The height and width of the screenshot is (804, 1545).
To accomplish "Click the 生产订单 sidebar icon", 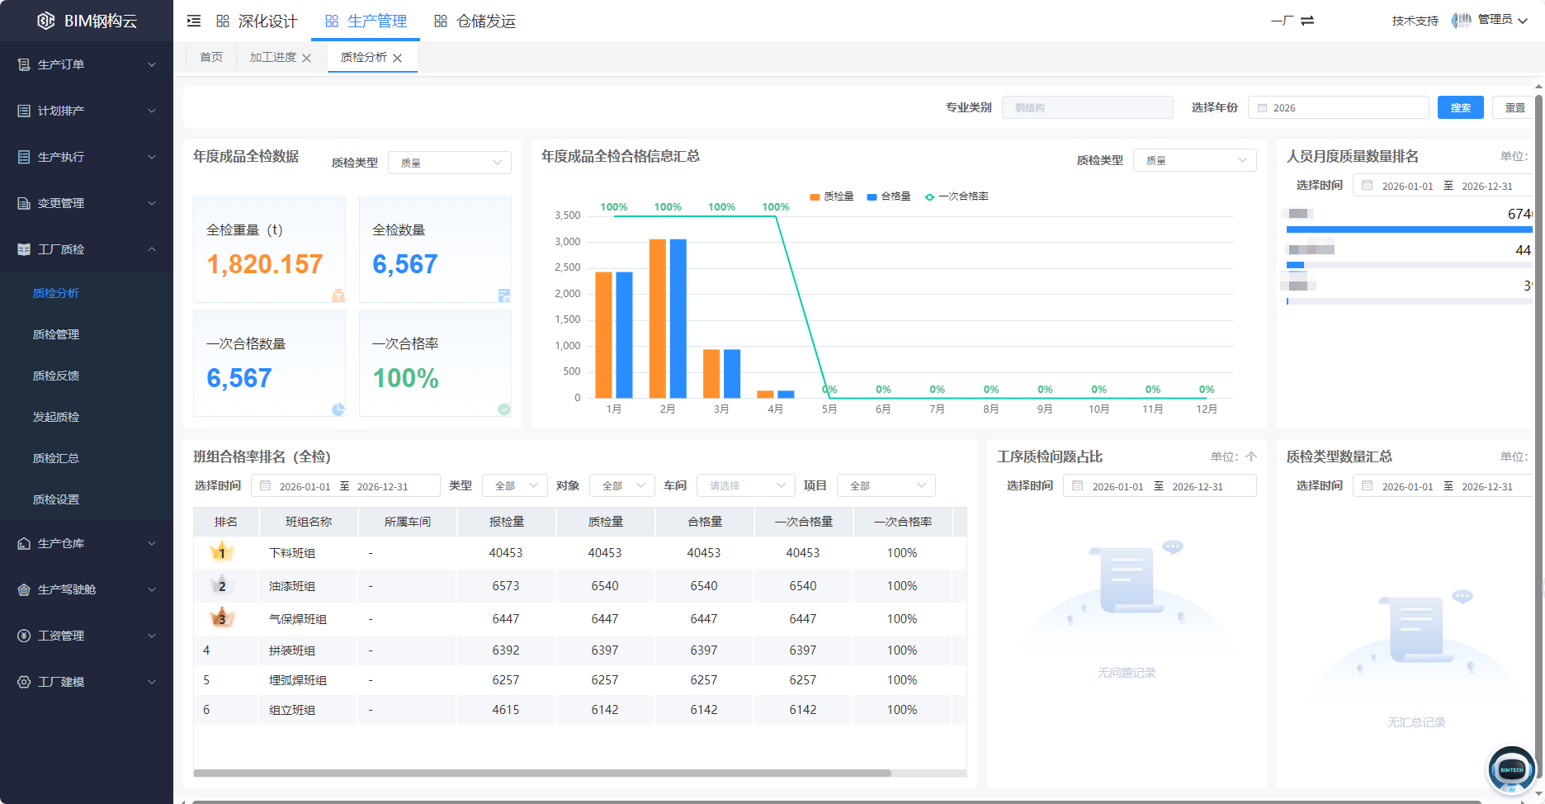I will point(24,64).
